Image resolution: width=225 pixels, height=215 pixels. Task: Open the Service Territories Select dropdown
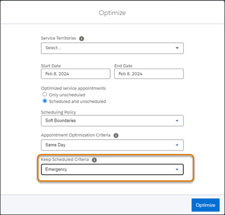click(112, 48)
